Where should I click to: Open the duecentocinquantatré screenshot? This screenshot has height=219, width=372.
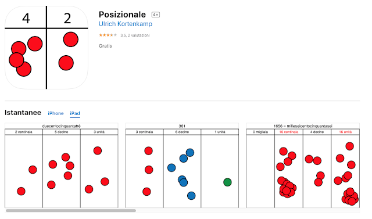click(x=62, y=166)
